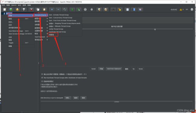The image size is (196, 113).
Task: Click the Up button
Action: (x=134, y=69)
